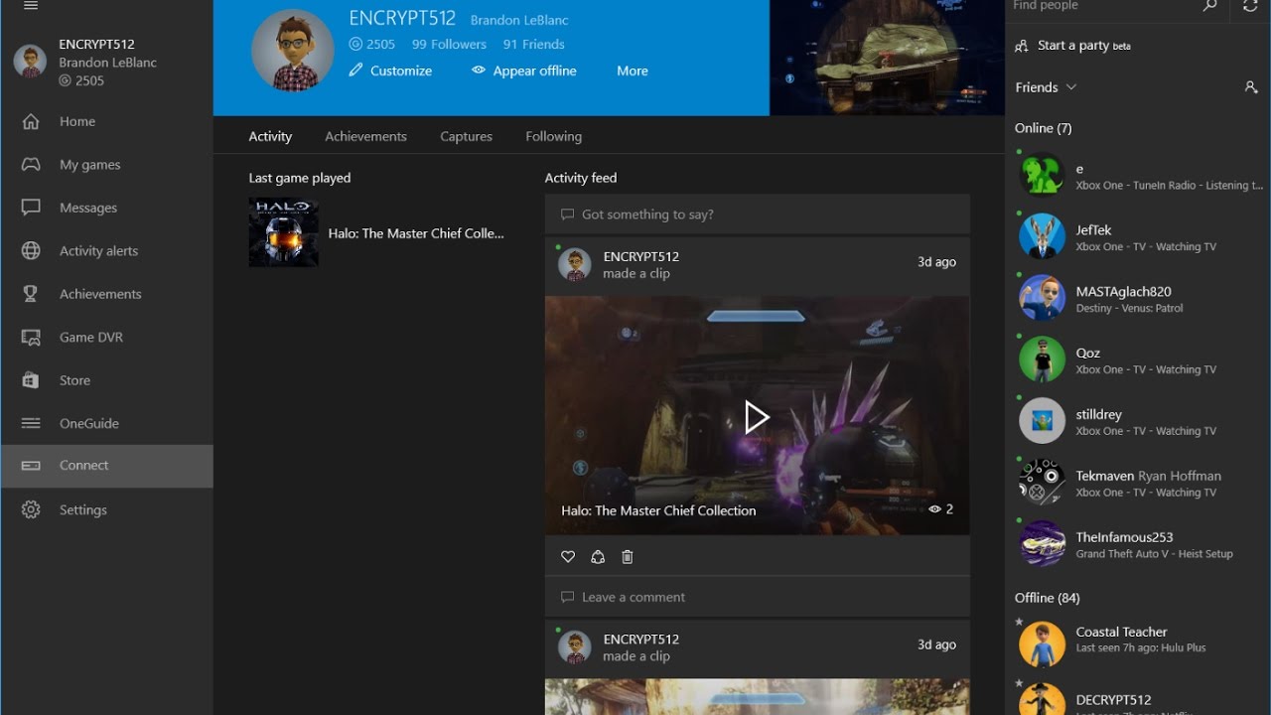Click the refresh friends list icon

(x=1250, y=6)
